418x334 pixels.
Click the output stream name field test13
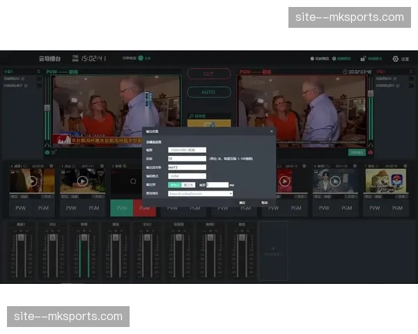pos(187,167)
